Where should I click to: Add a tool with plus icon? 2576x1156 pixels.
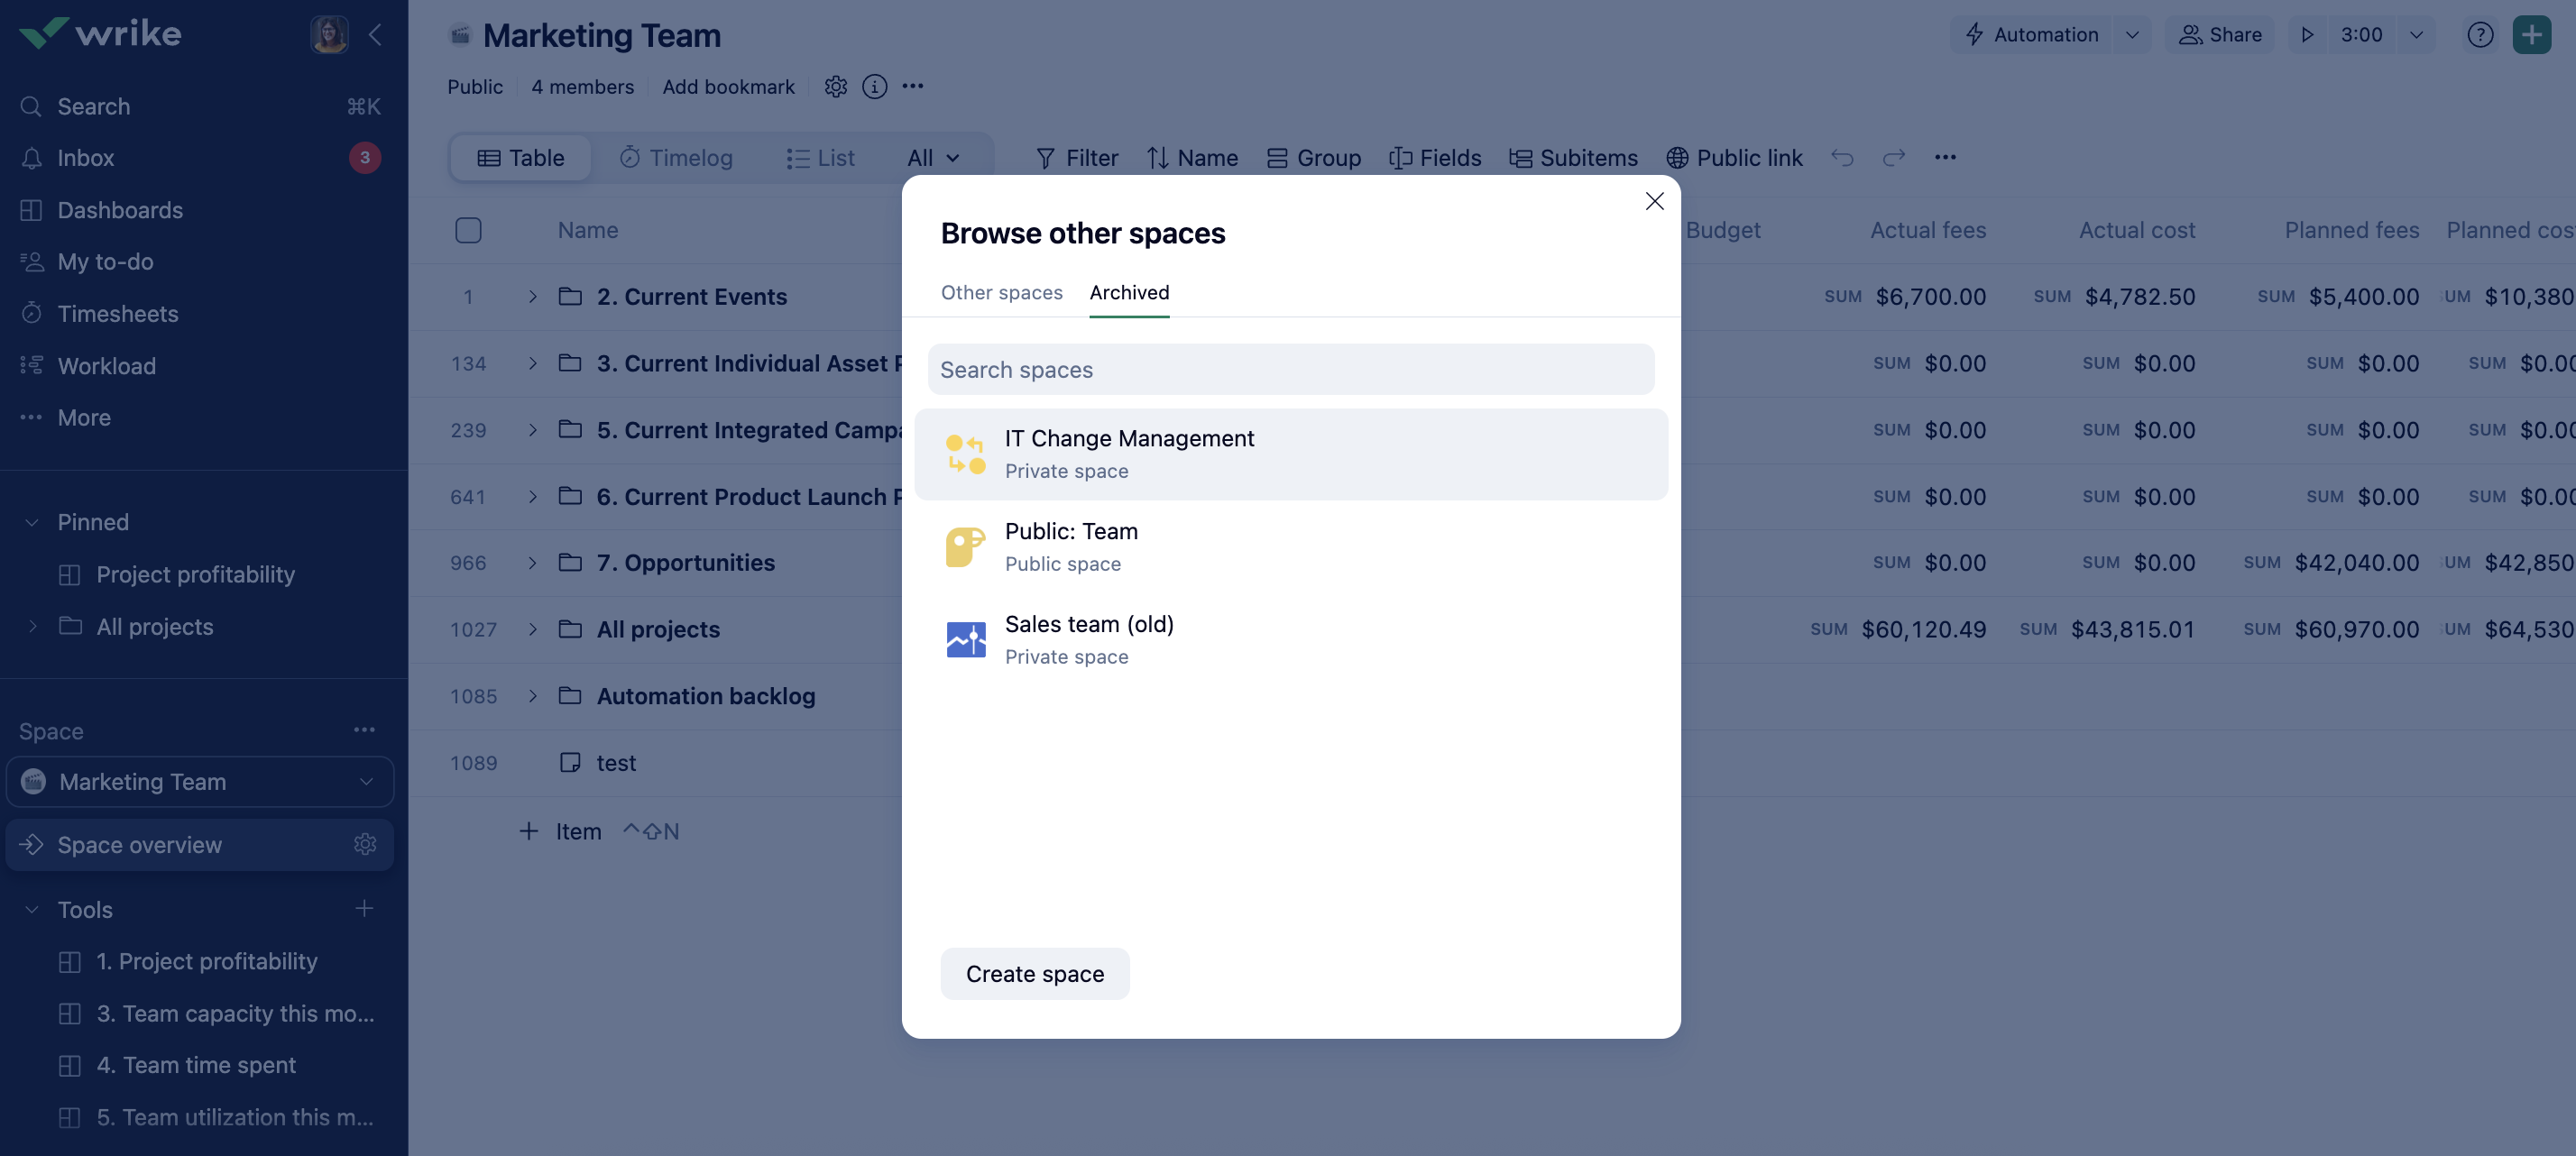[364, 909]
